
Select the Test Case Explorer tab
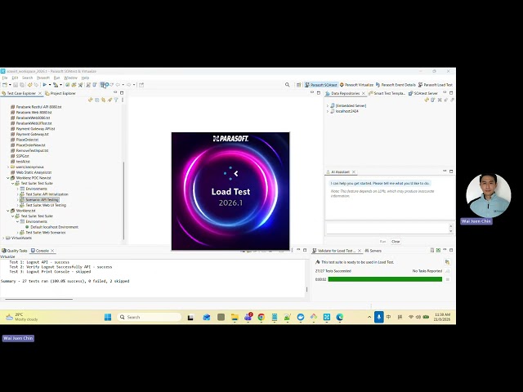click(20, 93)
